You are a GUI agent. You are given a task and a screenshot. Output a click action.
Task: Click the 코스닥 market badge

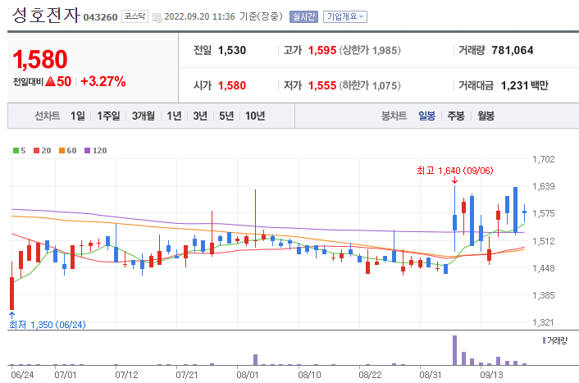click(x=134, y=16)
